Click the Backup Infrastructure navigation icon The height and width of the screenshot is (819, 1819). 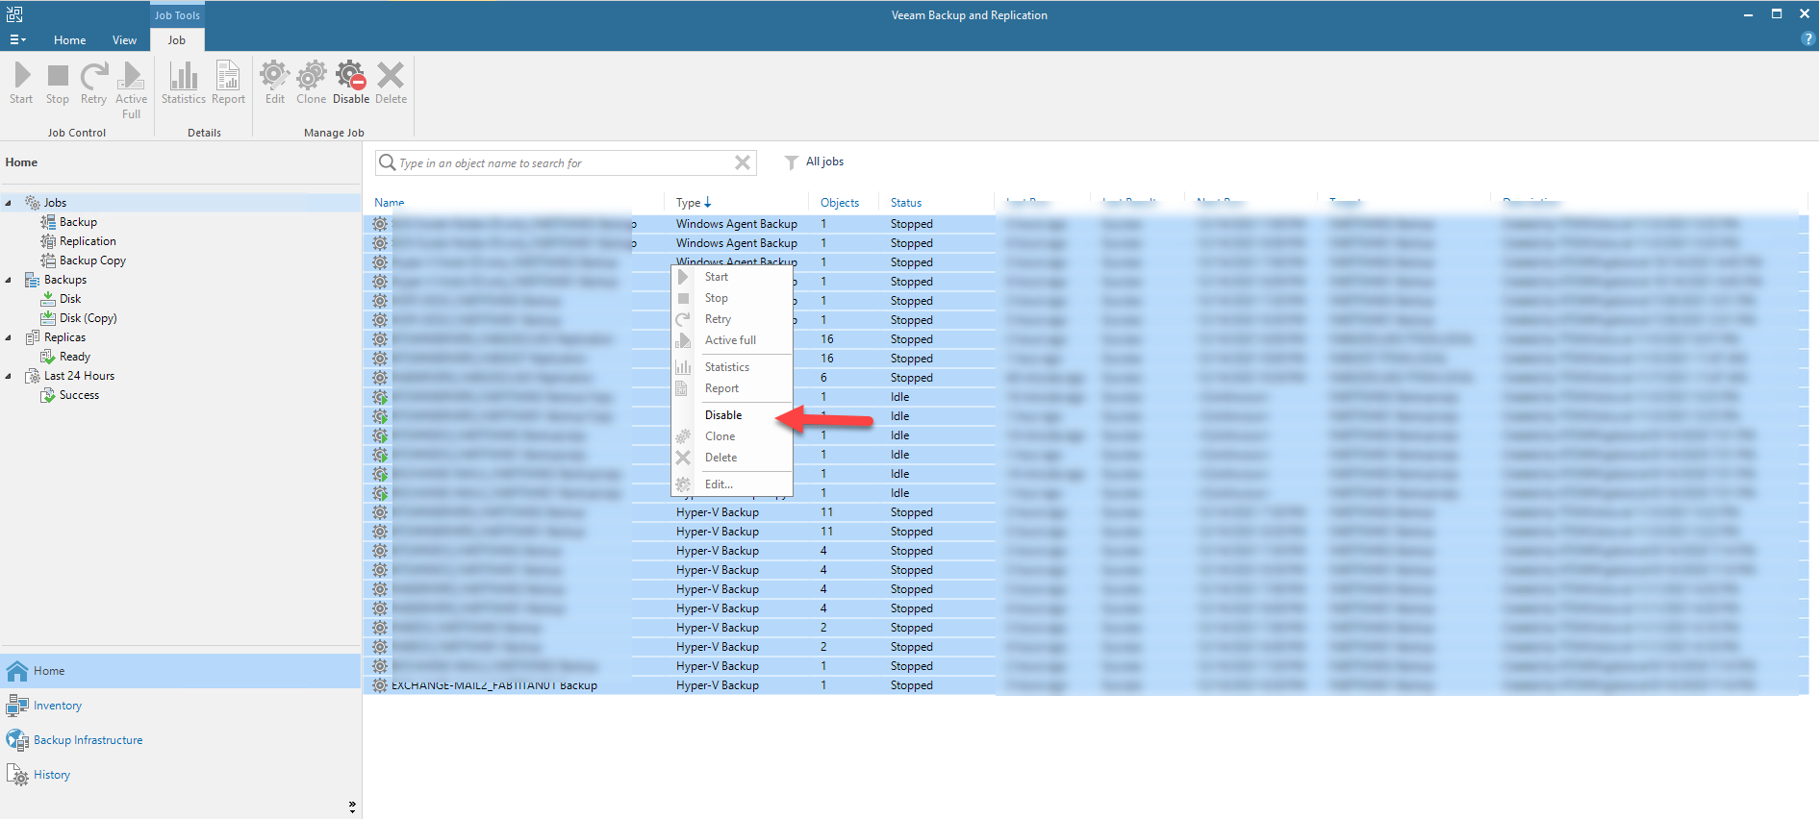[x=17, y=740]
